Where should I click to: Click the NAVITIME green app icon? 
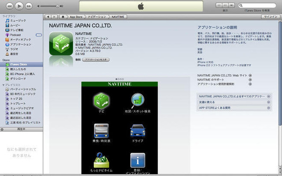pyautogui.click(x=61, y=44)
